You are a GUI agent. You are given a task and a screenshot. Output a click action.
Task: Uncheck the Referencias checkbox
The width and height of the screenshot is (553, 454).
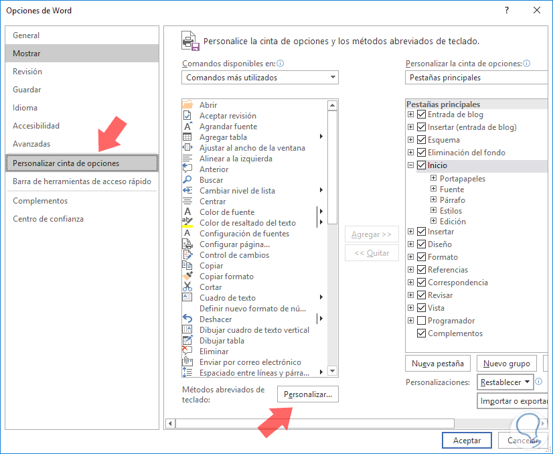[x=422, y=269]
